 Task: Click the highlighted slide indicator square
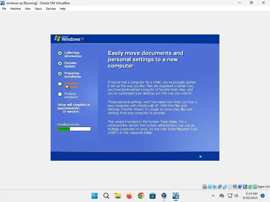point(200,157)
